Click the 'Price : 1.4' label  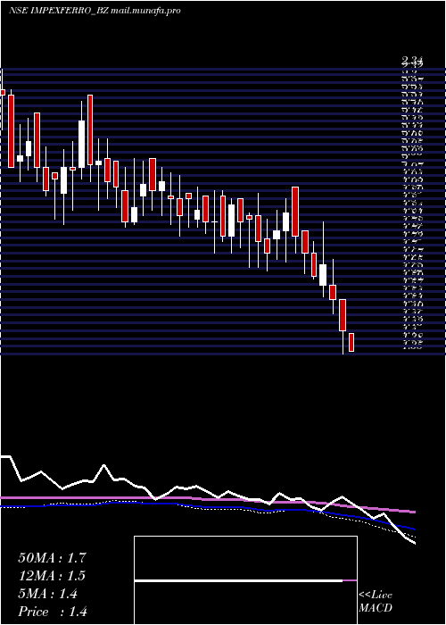[x=53, y=612]
